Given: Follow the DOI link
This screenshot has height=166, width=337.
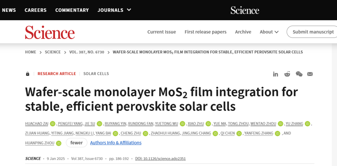Looking at the screenshot, I should 160,159.
